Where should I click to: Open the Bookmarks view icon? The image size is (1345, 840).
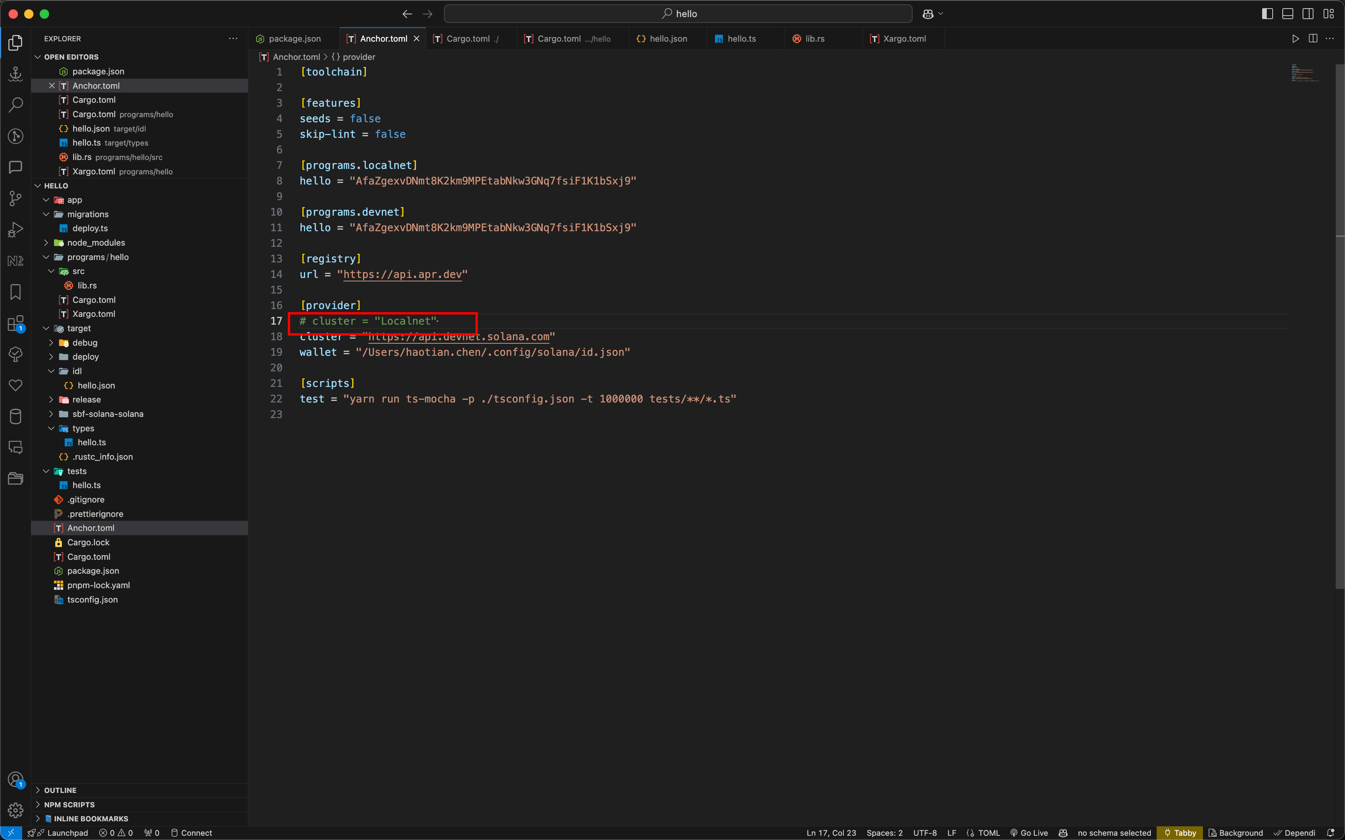(16, 292)
